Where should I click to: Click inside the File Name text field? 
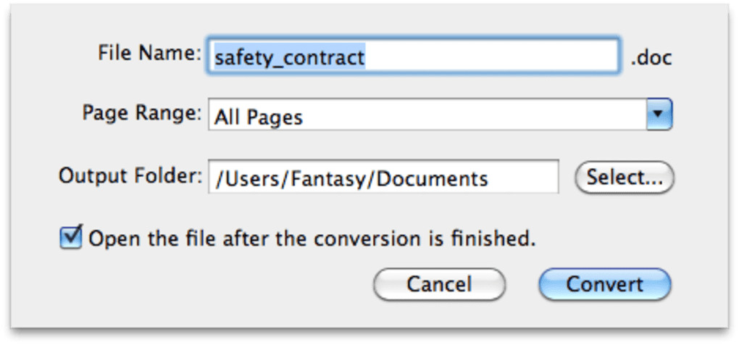click(x=414, y=57)
